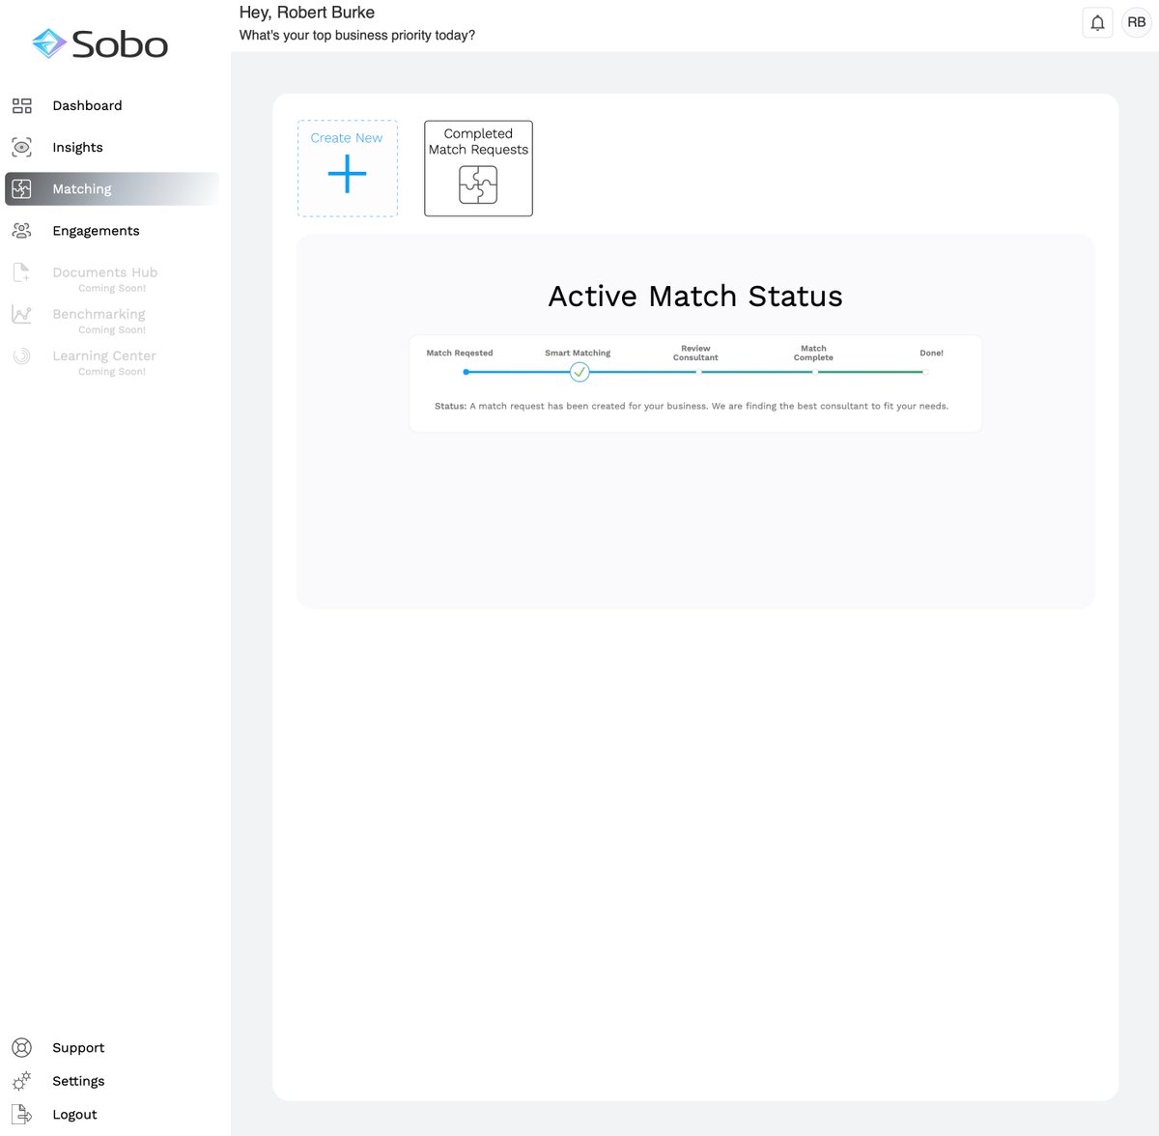Open the Learning Center spiral icon
Viewport: 1159px width, 1136px height.
click(x=22, y=355)
